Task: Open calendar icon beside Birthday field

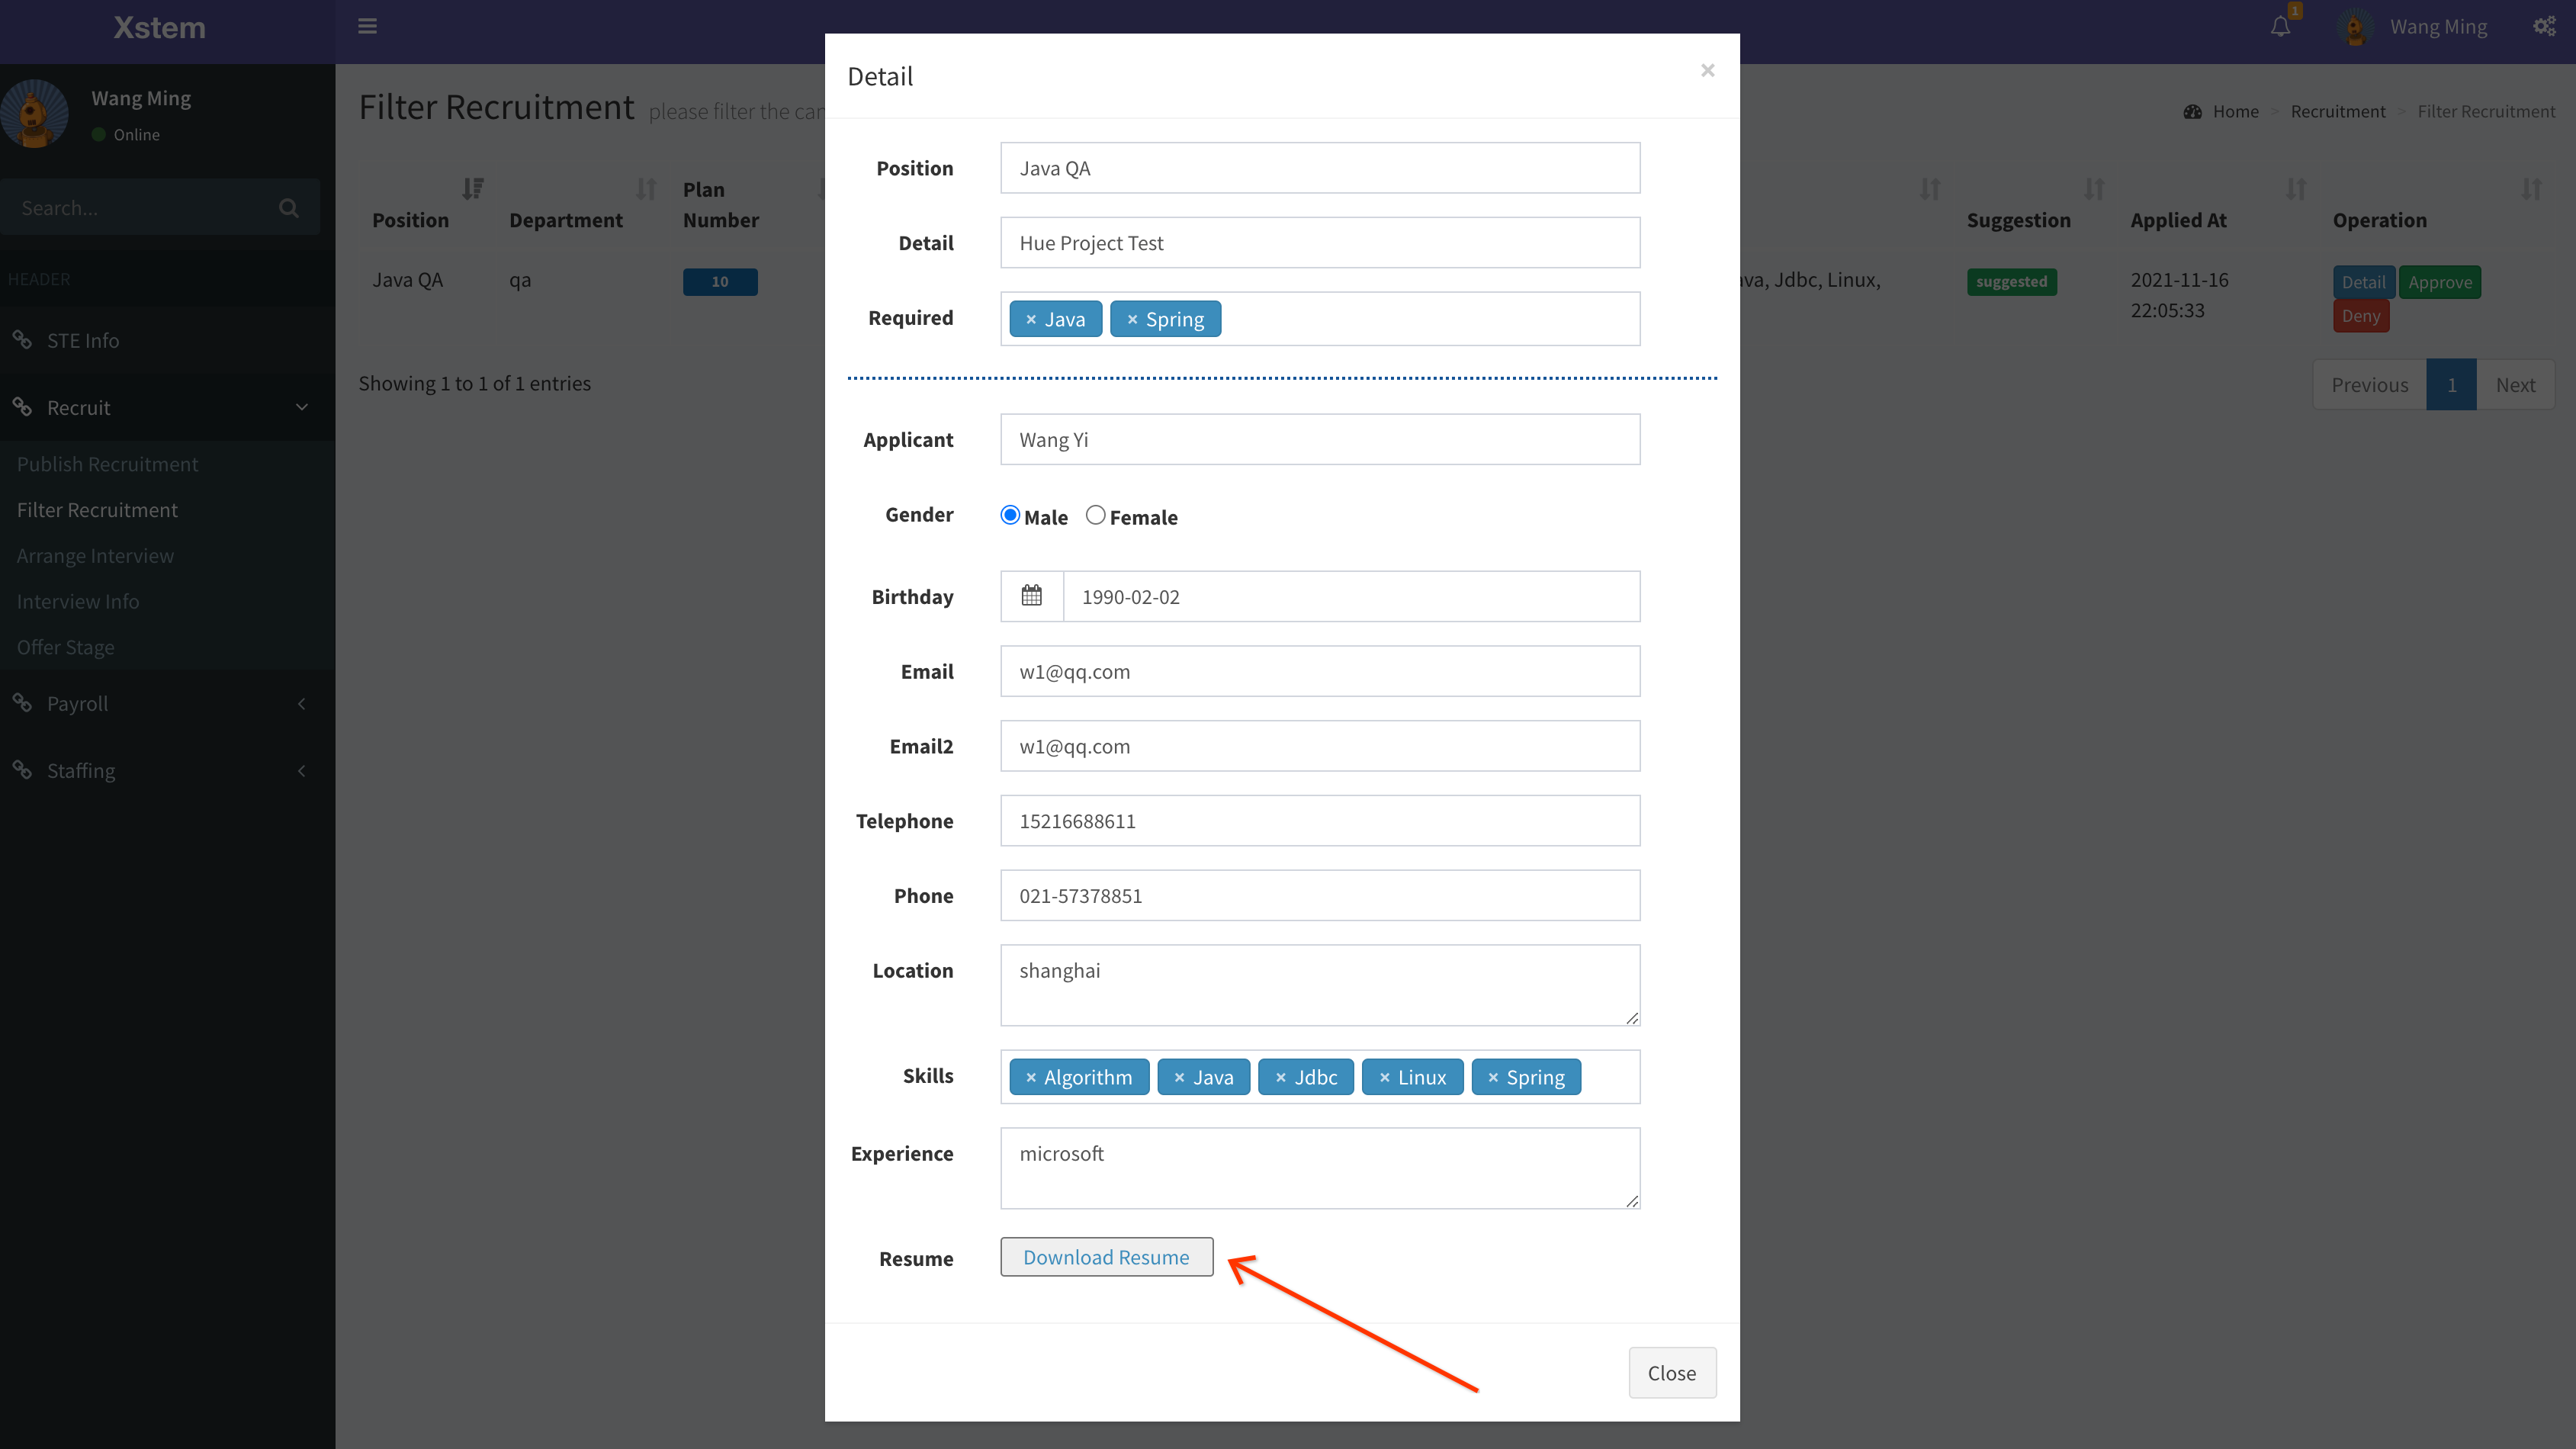Action: click(1031, 596)
